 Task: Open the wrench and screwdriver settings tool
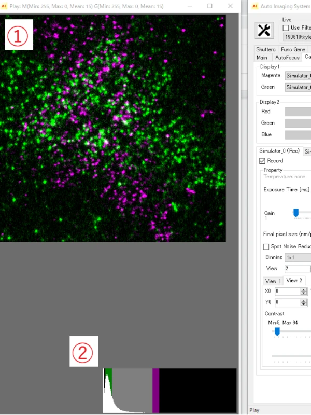(264, 30)
